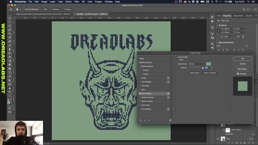
Task: Open the Hand tool preset dropdown arrow
Action: click(20, 9)
